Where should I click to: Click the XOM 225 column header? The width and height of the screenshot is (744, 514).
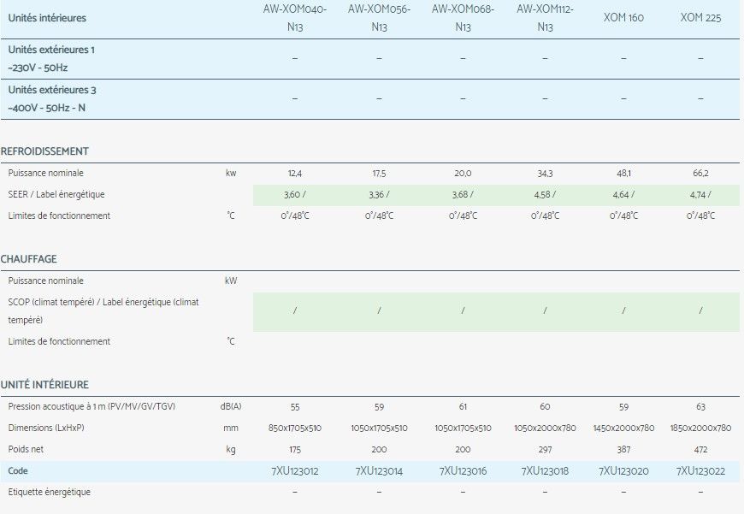(700, 18)
